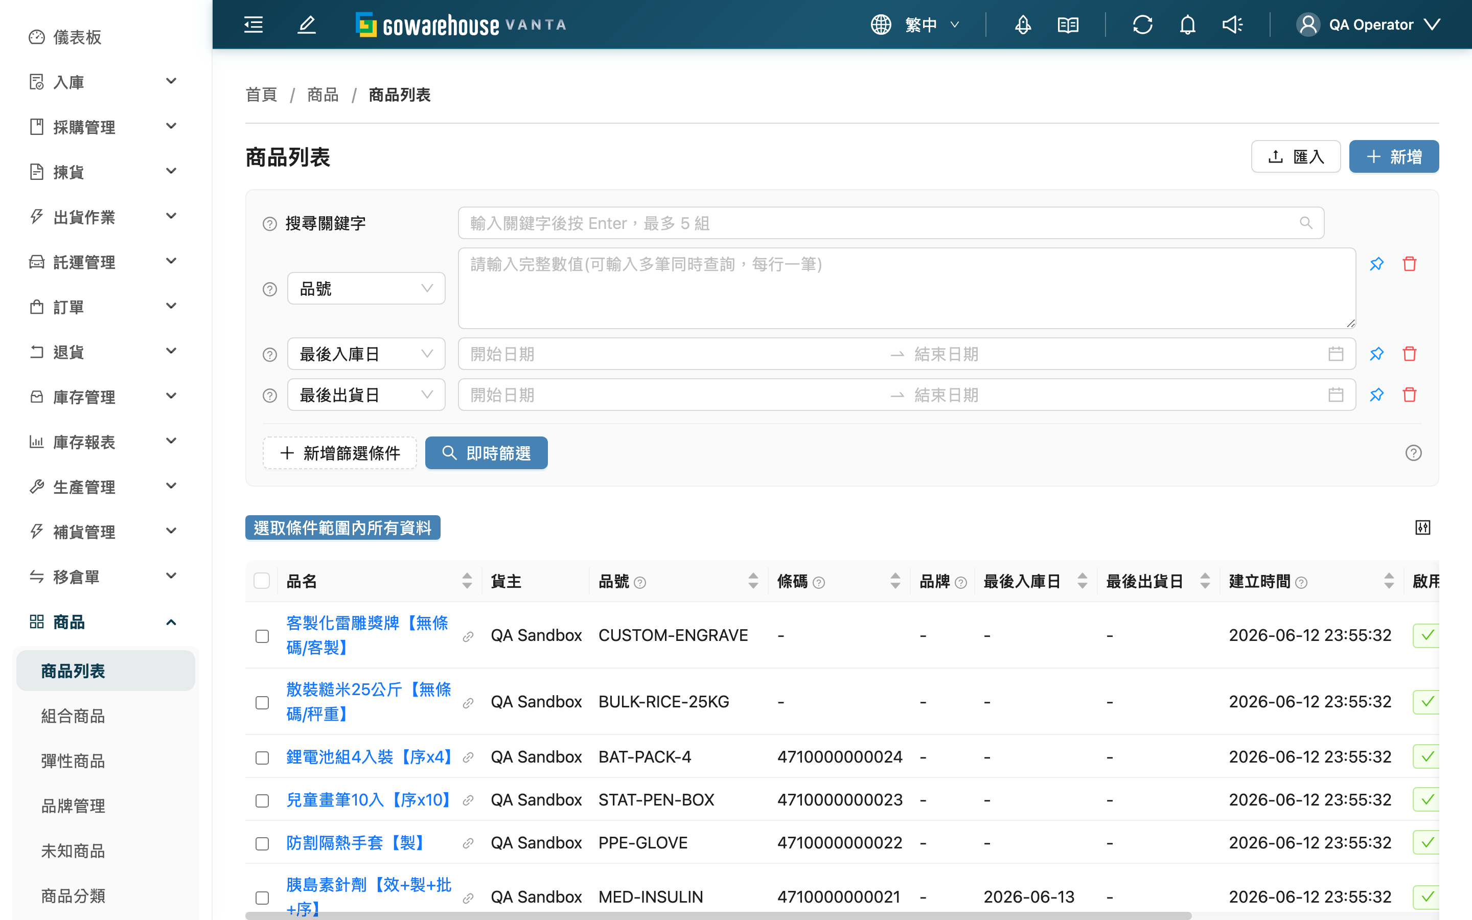Image resolution: width=1472 pixels, height=920 pixels.
Task: Click the globe language icon
Action: [x=880, y=25]
